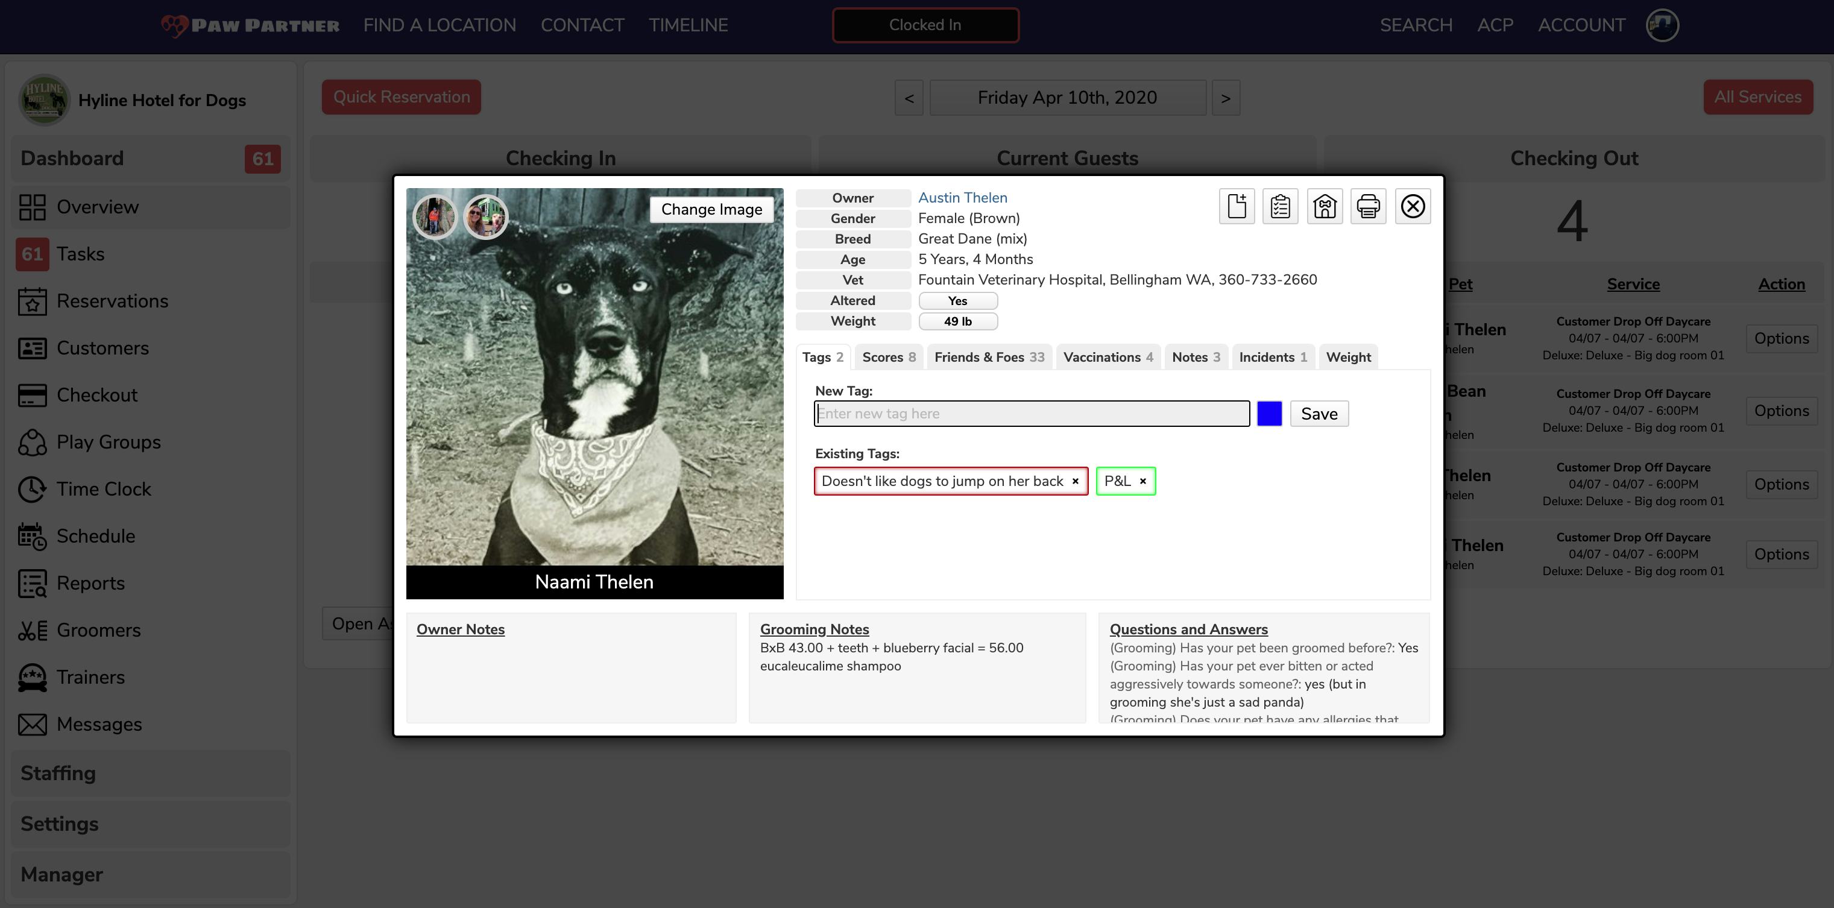This screenshot has height=908, width=1834.
Task: Go to previous day with left arrow
Action: click(909, 98)
